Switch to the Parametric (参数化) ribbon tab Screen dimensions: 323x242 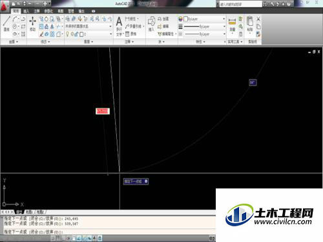[48, 11]
